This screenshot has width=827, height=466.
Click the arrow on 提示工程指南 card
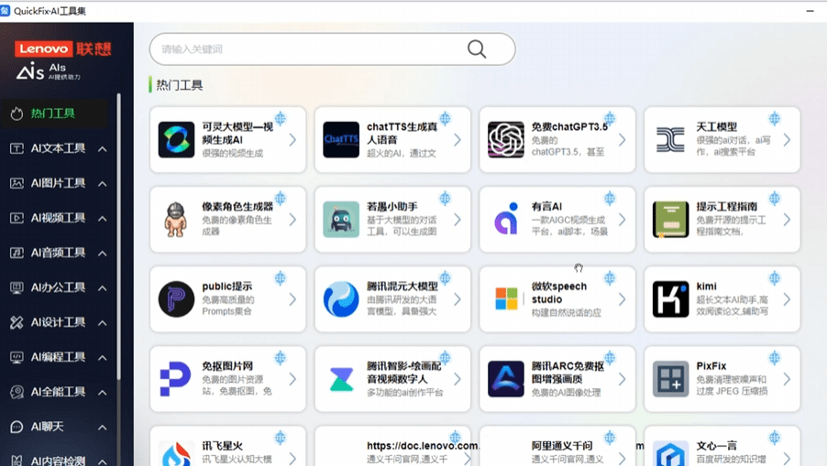point(786,220)
